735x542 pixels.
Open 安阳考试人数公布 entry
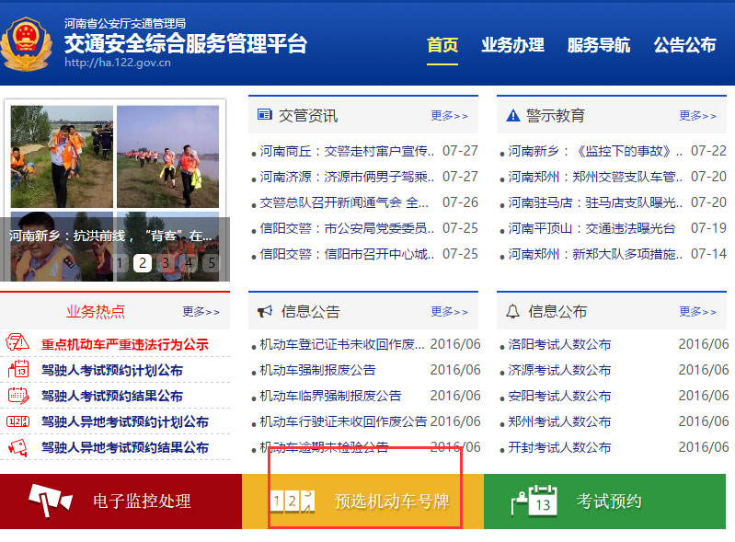pyautogui.click(x=559, y=397)
